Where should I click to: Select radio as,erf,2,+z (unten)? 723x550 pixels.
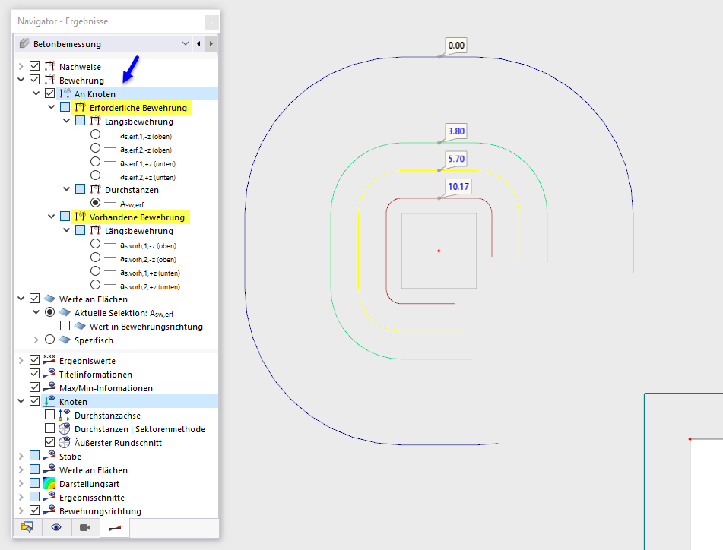click(96, 175)
